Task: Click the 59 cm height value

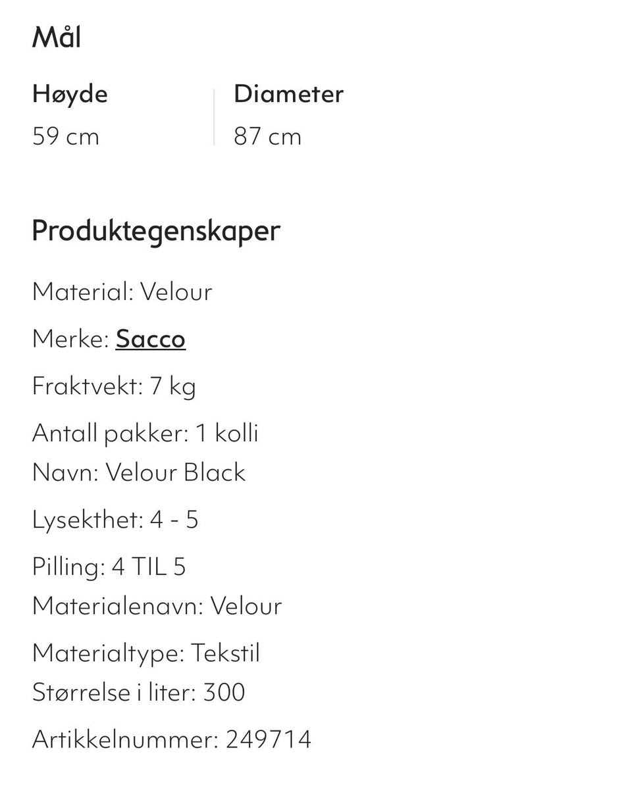Action: 66,136
